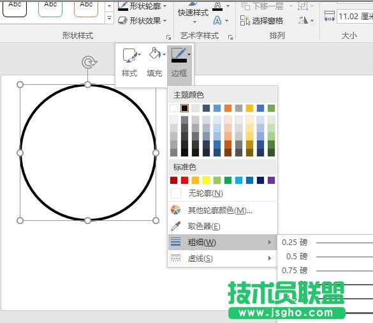Click the line weight icon beside 粗细
The image size is (373, 323).
pos(175,242)
